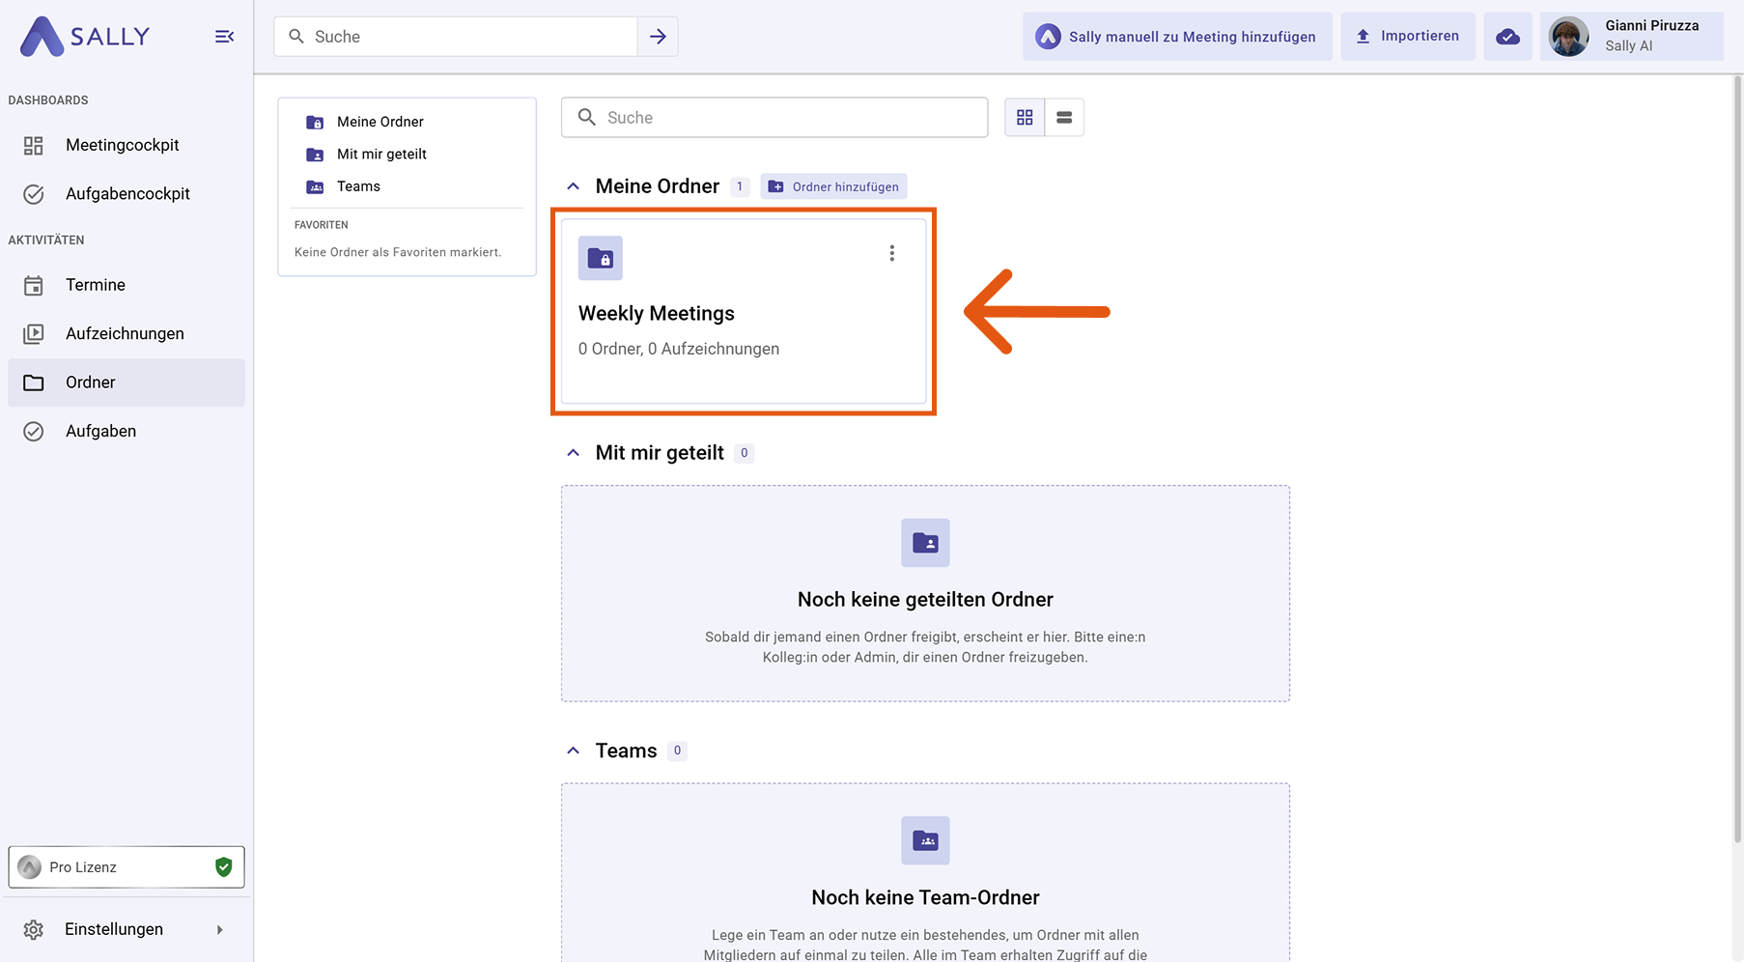Click the cloud sync status icon
The image size is (1744, 962).
point(1507,37)
